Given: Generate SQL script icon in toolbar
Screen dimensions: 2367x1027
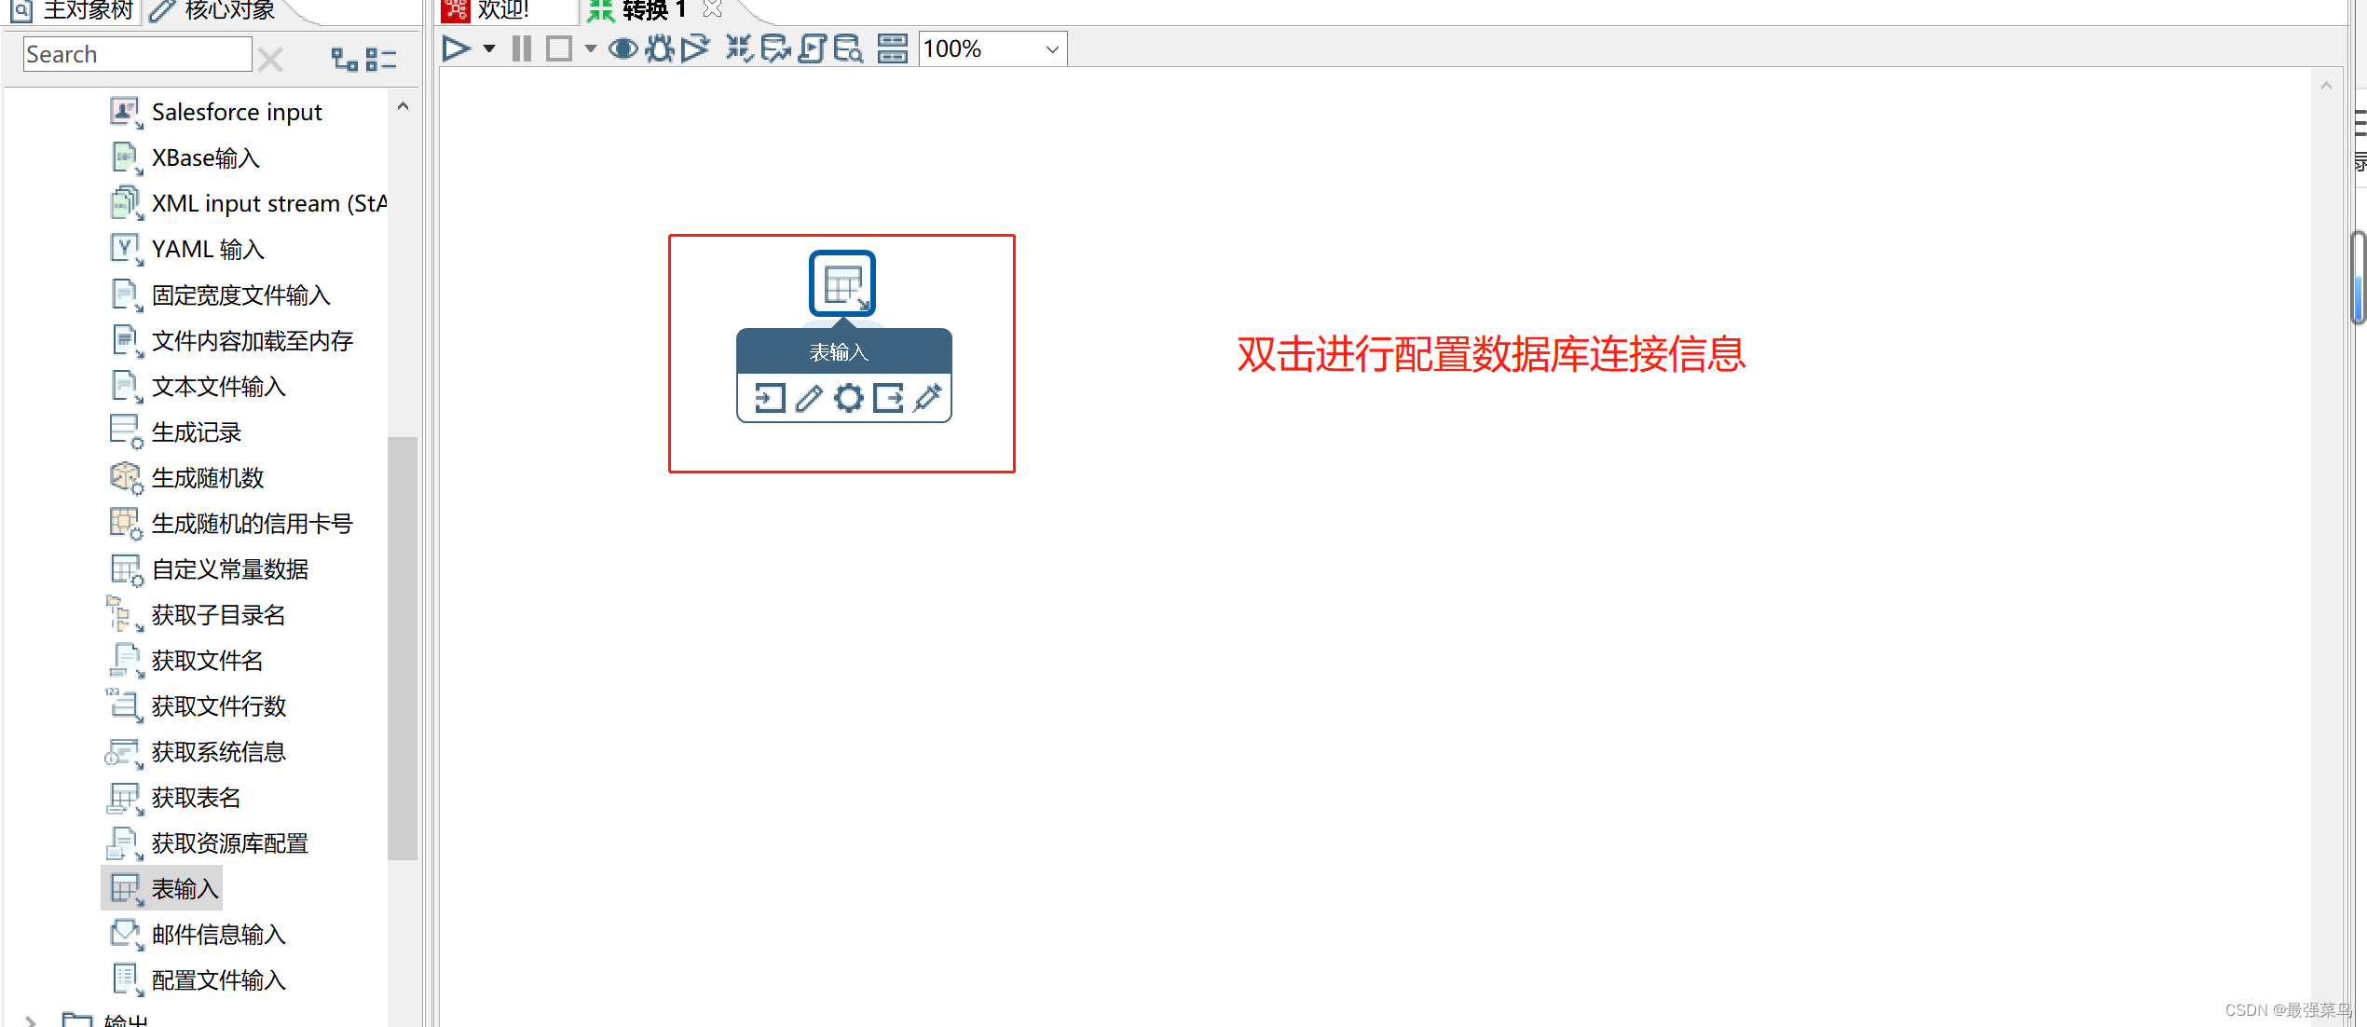Looking at the screenshot, I should tap(813, 48).
